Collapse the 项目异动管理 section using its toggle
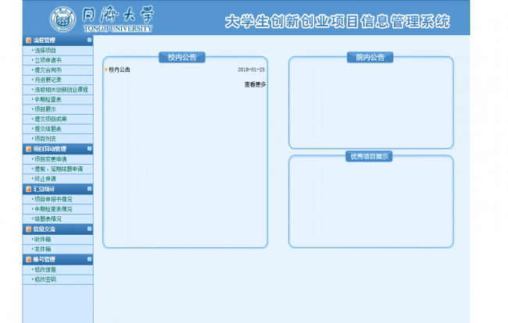This screenshot has height=323, width=508. [88, 148]
